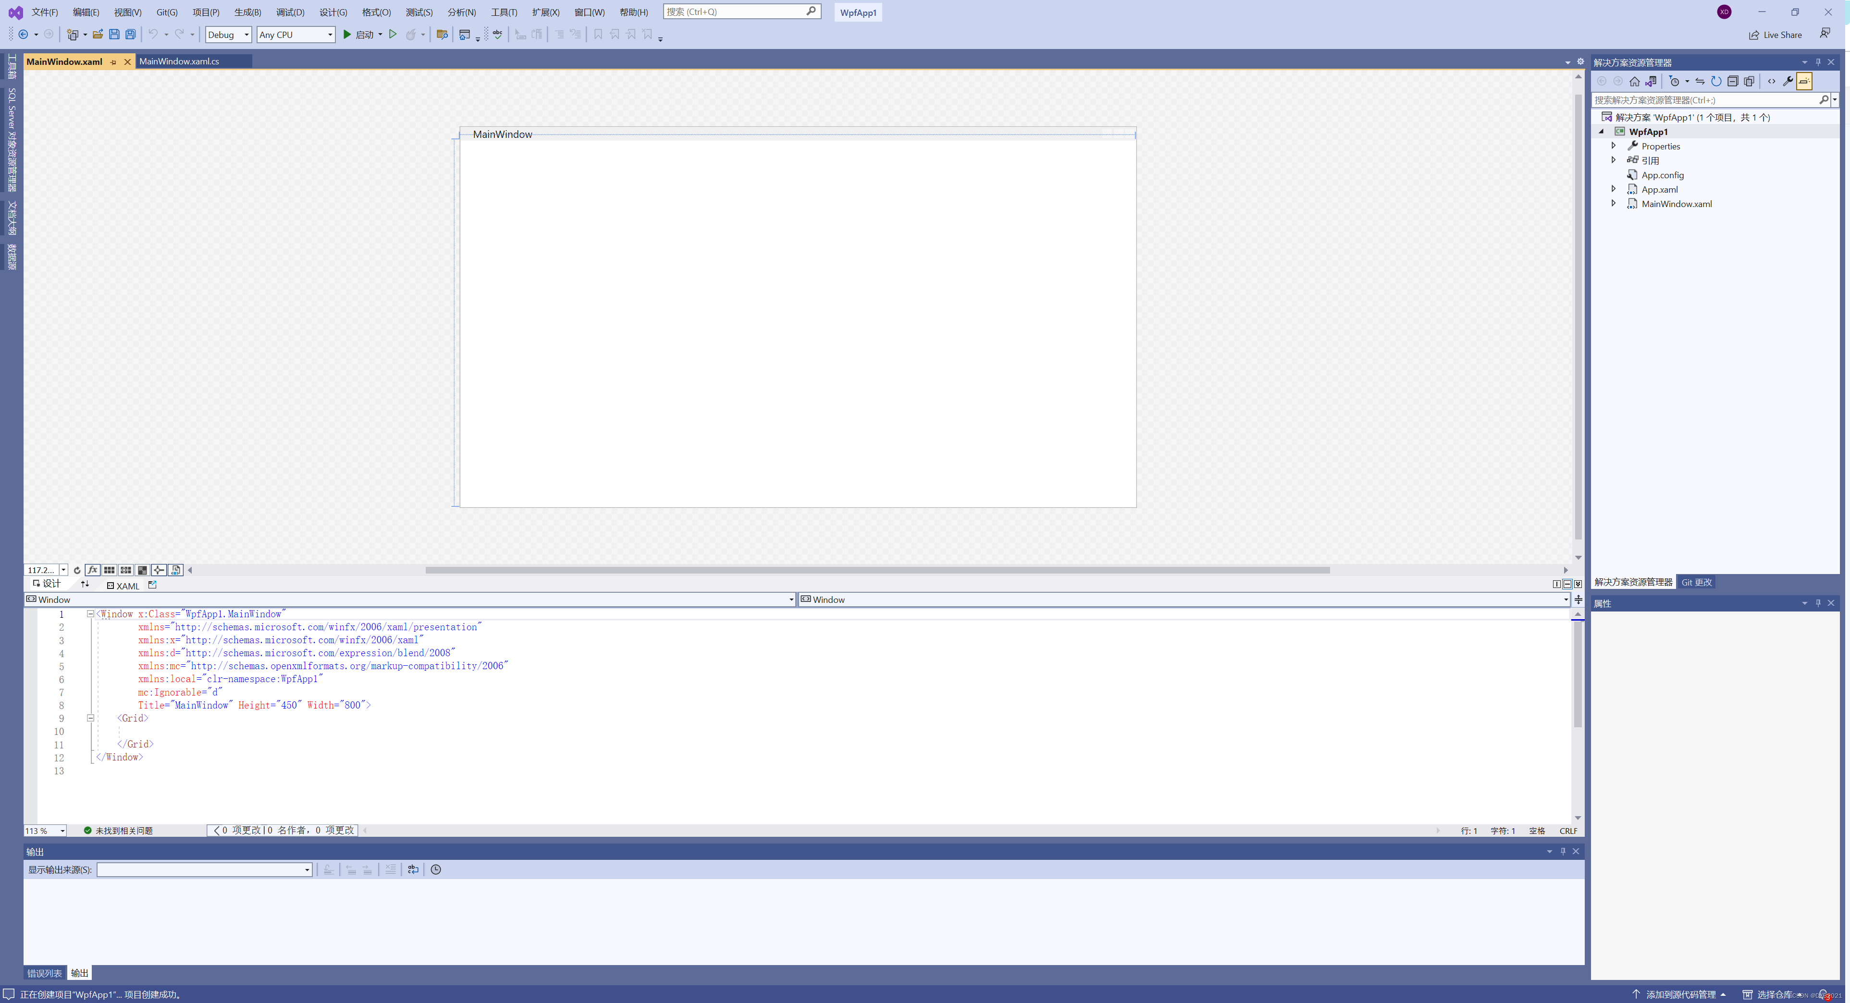Collapse the Grid element in XAML editor

click(90, 718)
